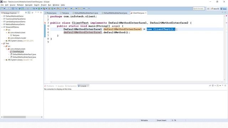Open the Navigate menu

(29, 5)
